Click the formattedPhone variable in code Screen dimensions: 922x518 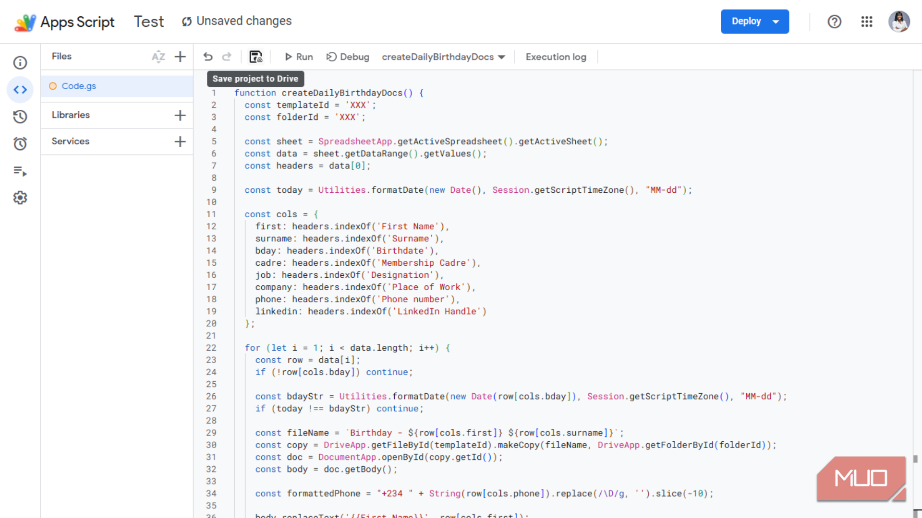point(324,494)
